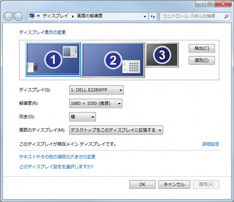Click the 検出(C) detect button
The image size is (234, 202).
(202, 48)
